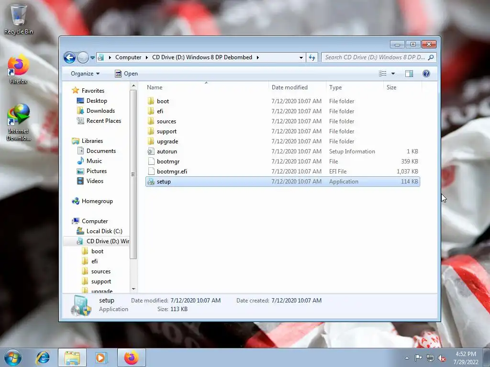Open the Recycle Bin desktop icon
Viewport: 490px width, 367px height.
click(18, 19)
